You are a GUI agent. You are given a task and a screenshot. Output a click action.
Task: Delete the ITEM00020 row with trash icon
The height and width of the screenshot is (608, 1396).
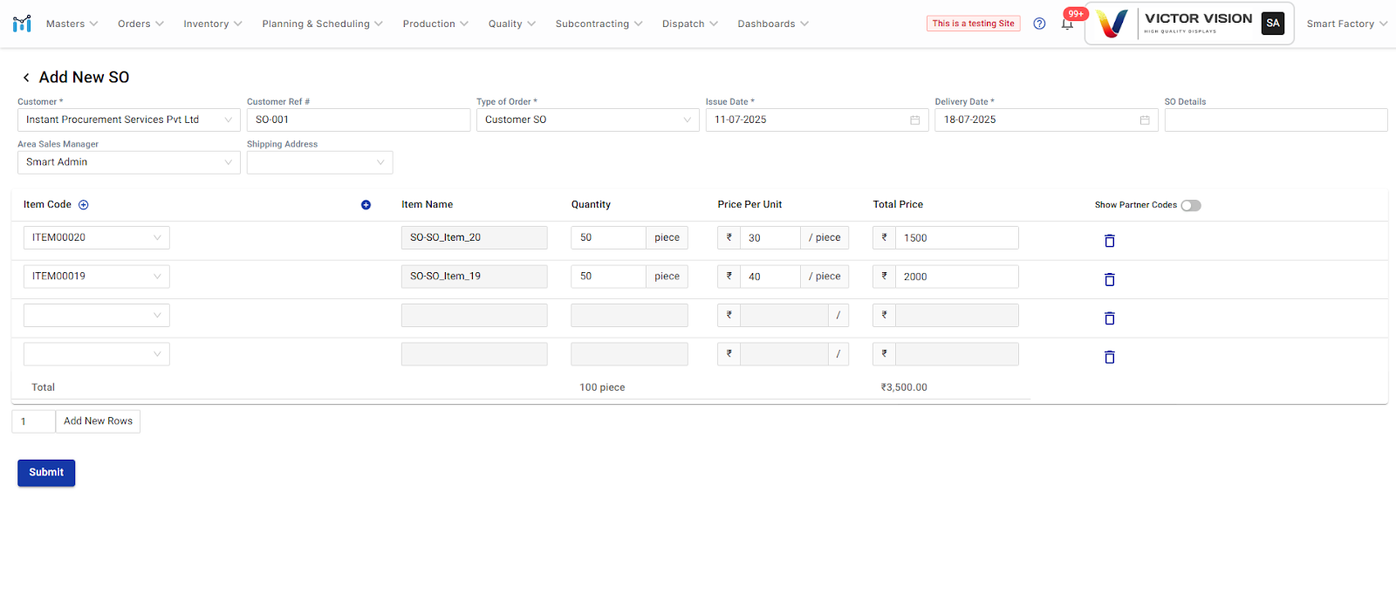[1109, 241]
